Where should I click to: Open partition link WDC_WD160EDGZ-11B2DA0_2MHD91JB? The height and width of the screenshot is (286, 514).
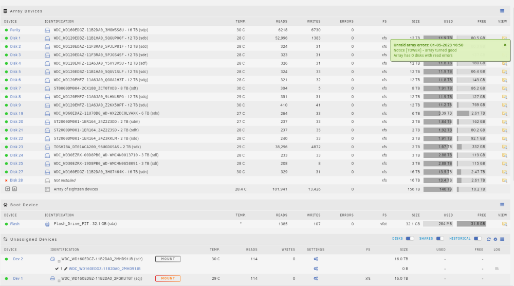pyautogui.click(x=104, y=269)
